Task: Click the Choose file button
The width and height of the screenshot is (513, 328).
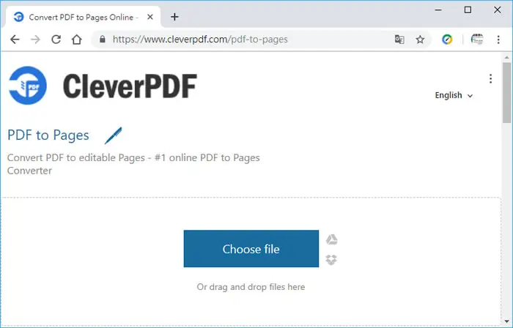Action: 251,249
